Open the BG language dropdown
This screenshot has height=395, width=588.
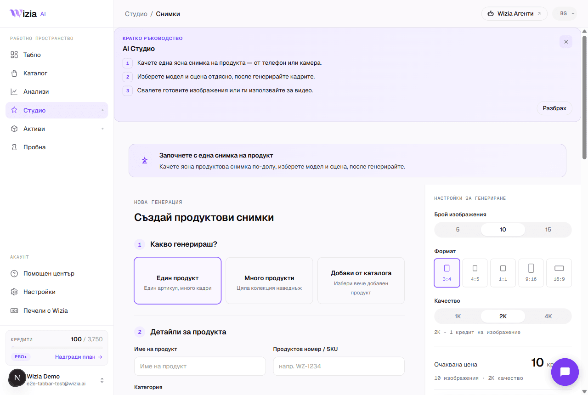tap(565, 14)
